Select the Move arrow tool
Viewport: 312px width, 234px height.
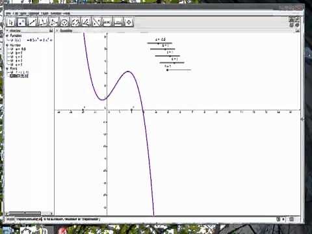pyautogui.click(x=11, y=22)
